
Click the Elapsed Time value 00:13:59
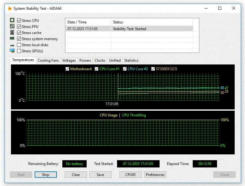coord(205,164)
